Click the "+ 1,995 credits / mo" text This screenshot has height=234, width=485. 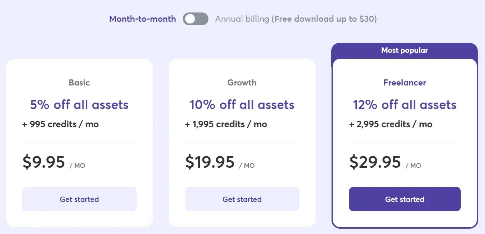pyautogui.click(x=226, y=124)
